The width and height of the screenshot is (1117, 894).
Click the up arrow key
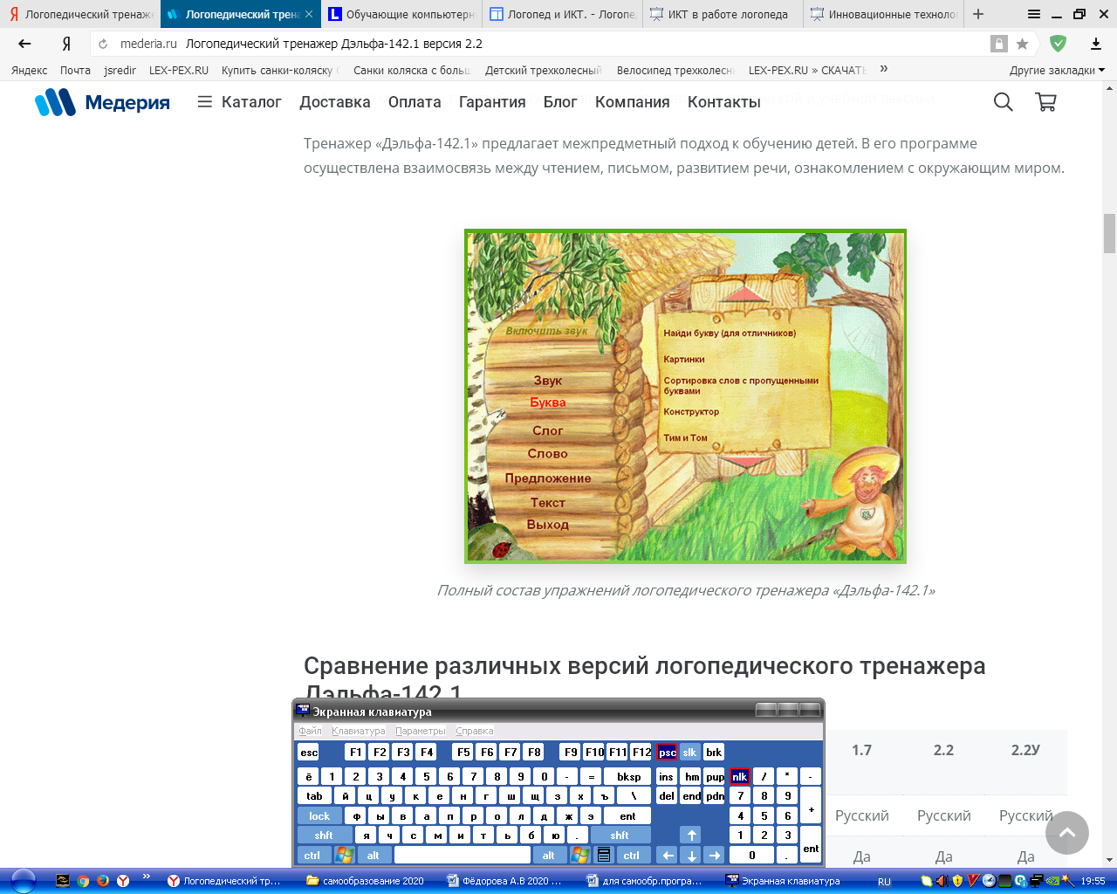pos(691,836)
